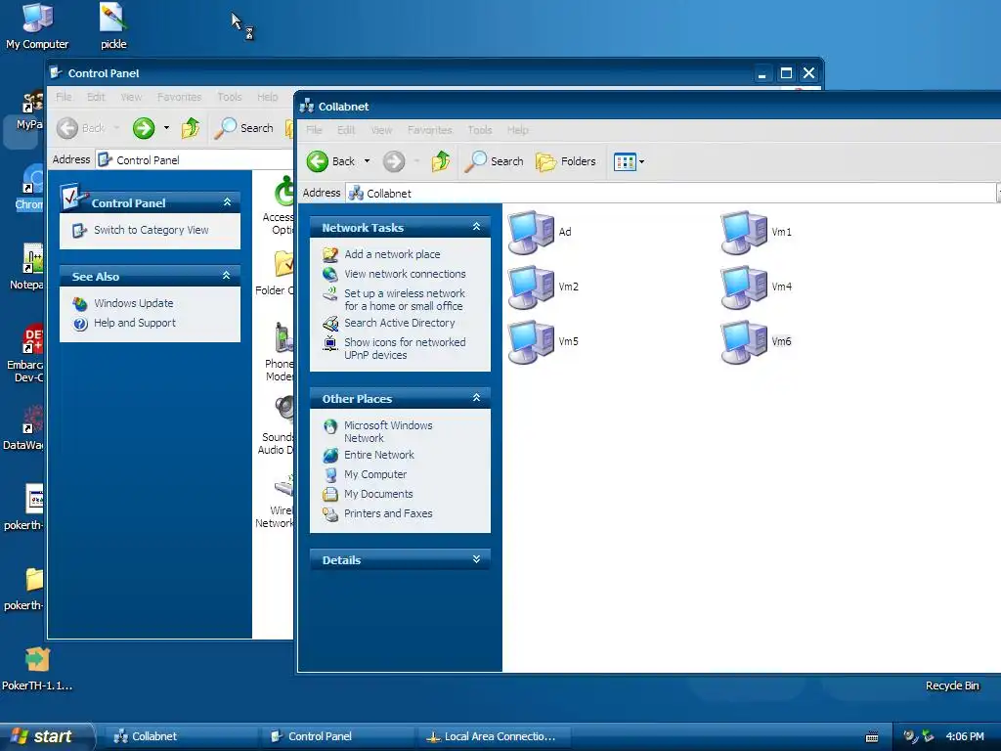Screen dimensions: 1001x751
Task: Open My Documents in Other Places
Action: [378, 494]
